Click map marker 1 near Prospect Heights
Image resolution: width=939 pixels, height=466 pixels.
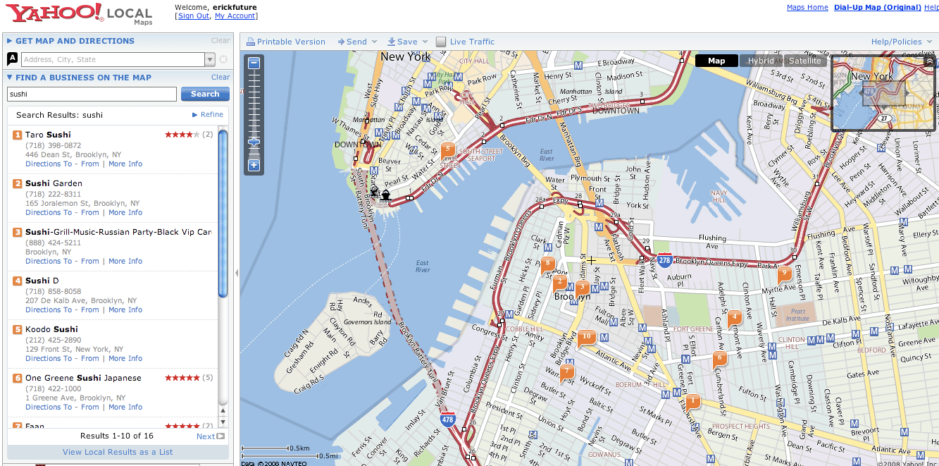[693, 401]
